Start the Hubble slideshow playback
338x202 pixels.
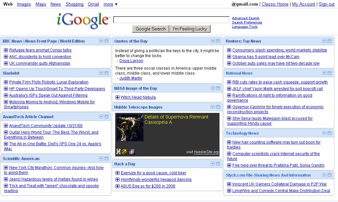pos(132,151)
